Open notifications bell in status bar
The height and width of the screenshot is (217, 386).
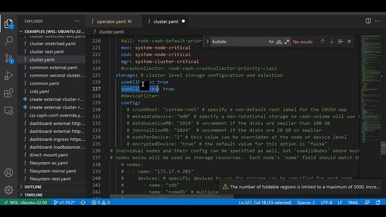click(x=378, y=203)
